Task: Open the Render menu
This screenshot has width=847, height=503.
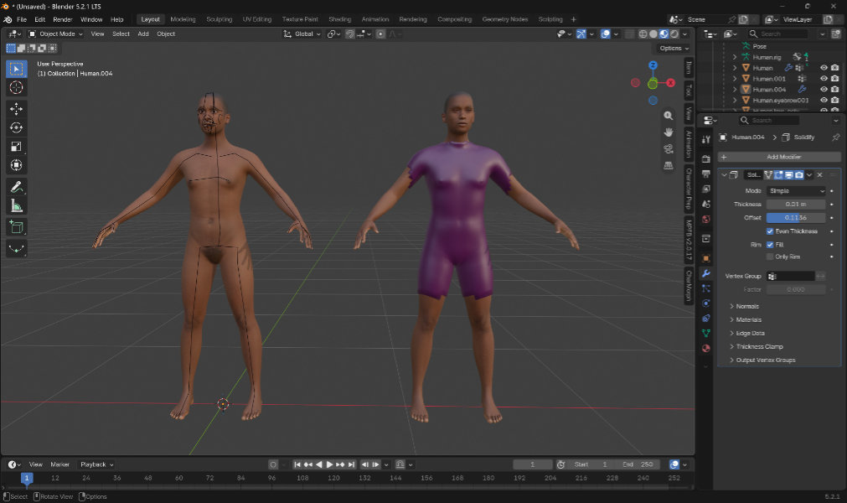Action: tap(63, 19)
